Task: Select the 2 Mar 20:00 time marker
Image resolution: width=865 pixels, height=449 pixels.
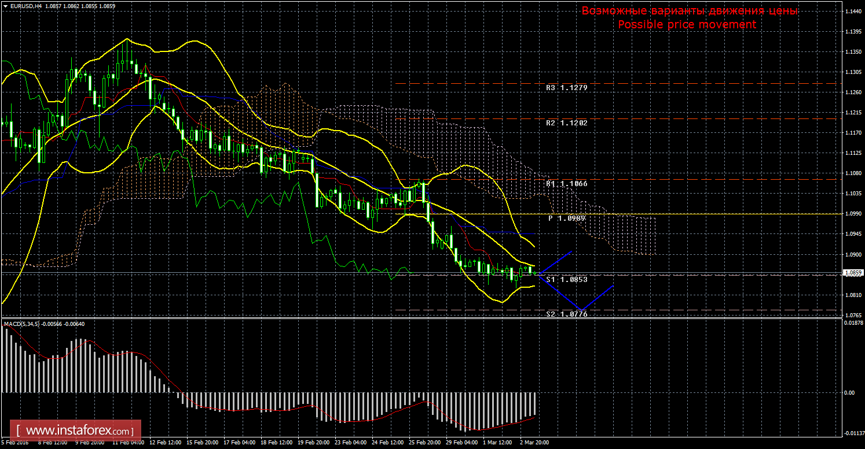Action: tap(534, 443)
